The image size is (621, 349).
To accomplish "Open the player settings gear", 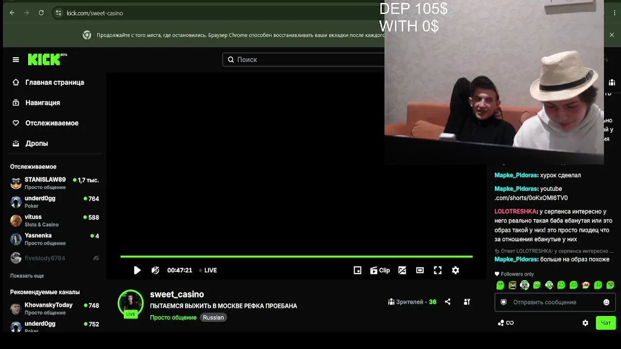I will click(456, 270).
